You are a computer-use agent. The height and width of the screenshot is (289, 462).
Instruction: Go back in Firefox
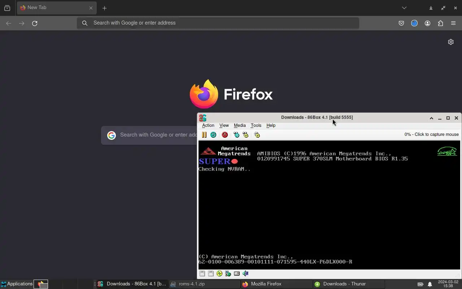[x=9, y=23]
